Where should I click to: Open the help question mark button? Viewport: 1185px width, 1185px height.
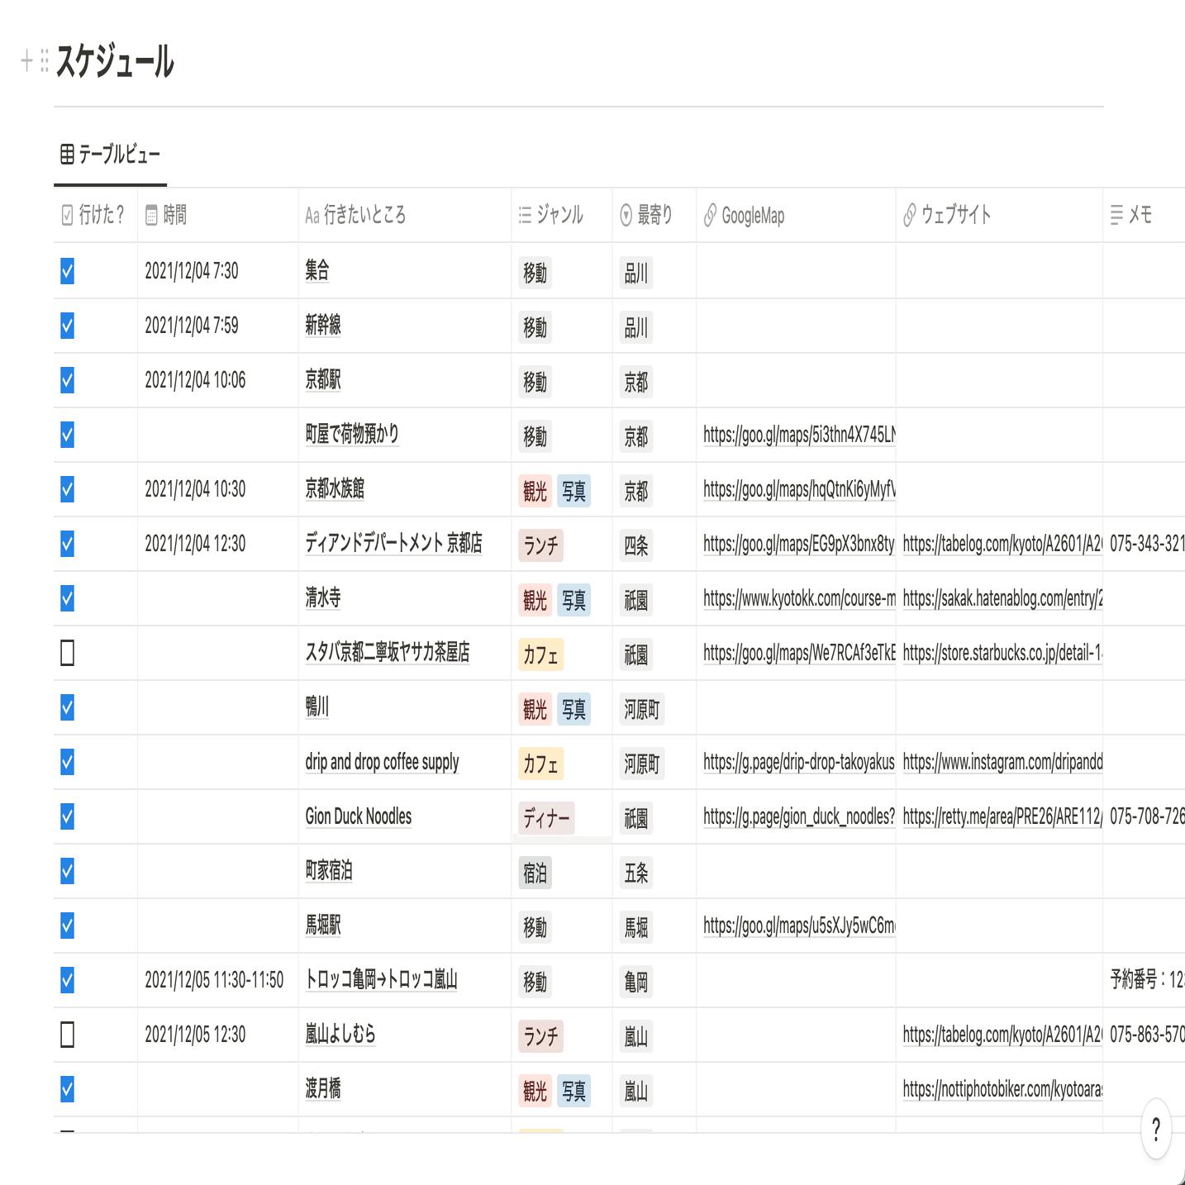click(1155, 1128)
